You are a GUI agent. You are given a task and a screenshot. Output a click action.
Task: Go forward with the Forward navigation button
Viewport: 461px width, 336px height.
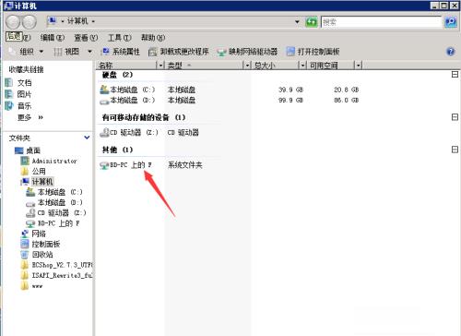click(x=30, y=22)
